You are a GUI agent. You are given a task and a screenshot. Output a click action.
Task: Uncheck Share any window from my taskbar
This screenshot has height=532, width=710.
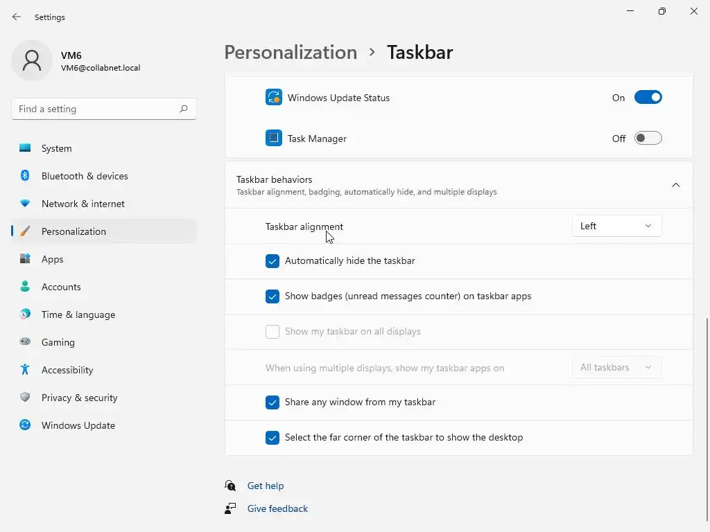point(272,402)
